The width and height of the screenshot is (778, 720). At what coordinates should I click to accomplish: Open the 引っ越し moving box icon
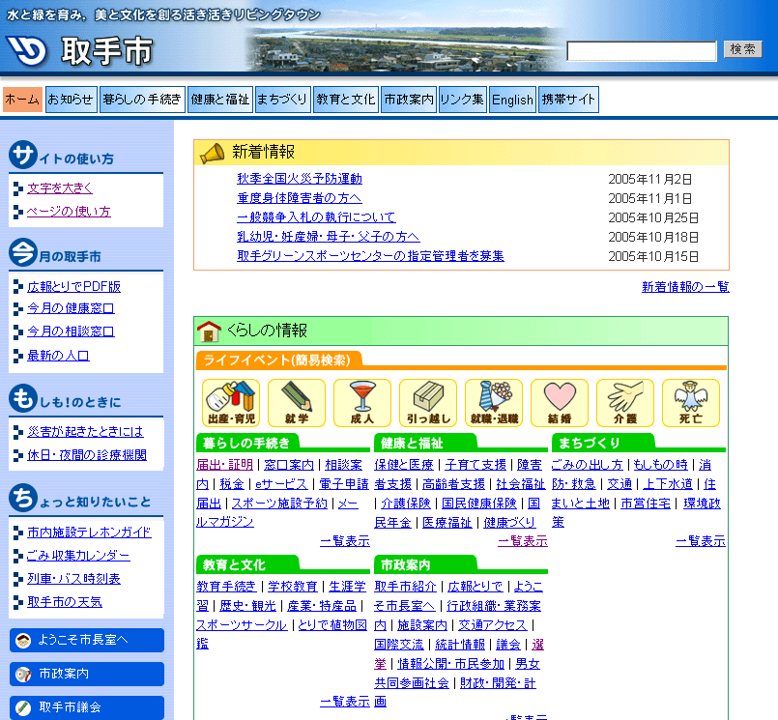428,403
